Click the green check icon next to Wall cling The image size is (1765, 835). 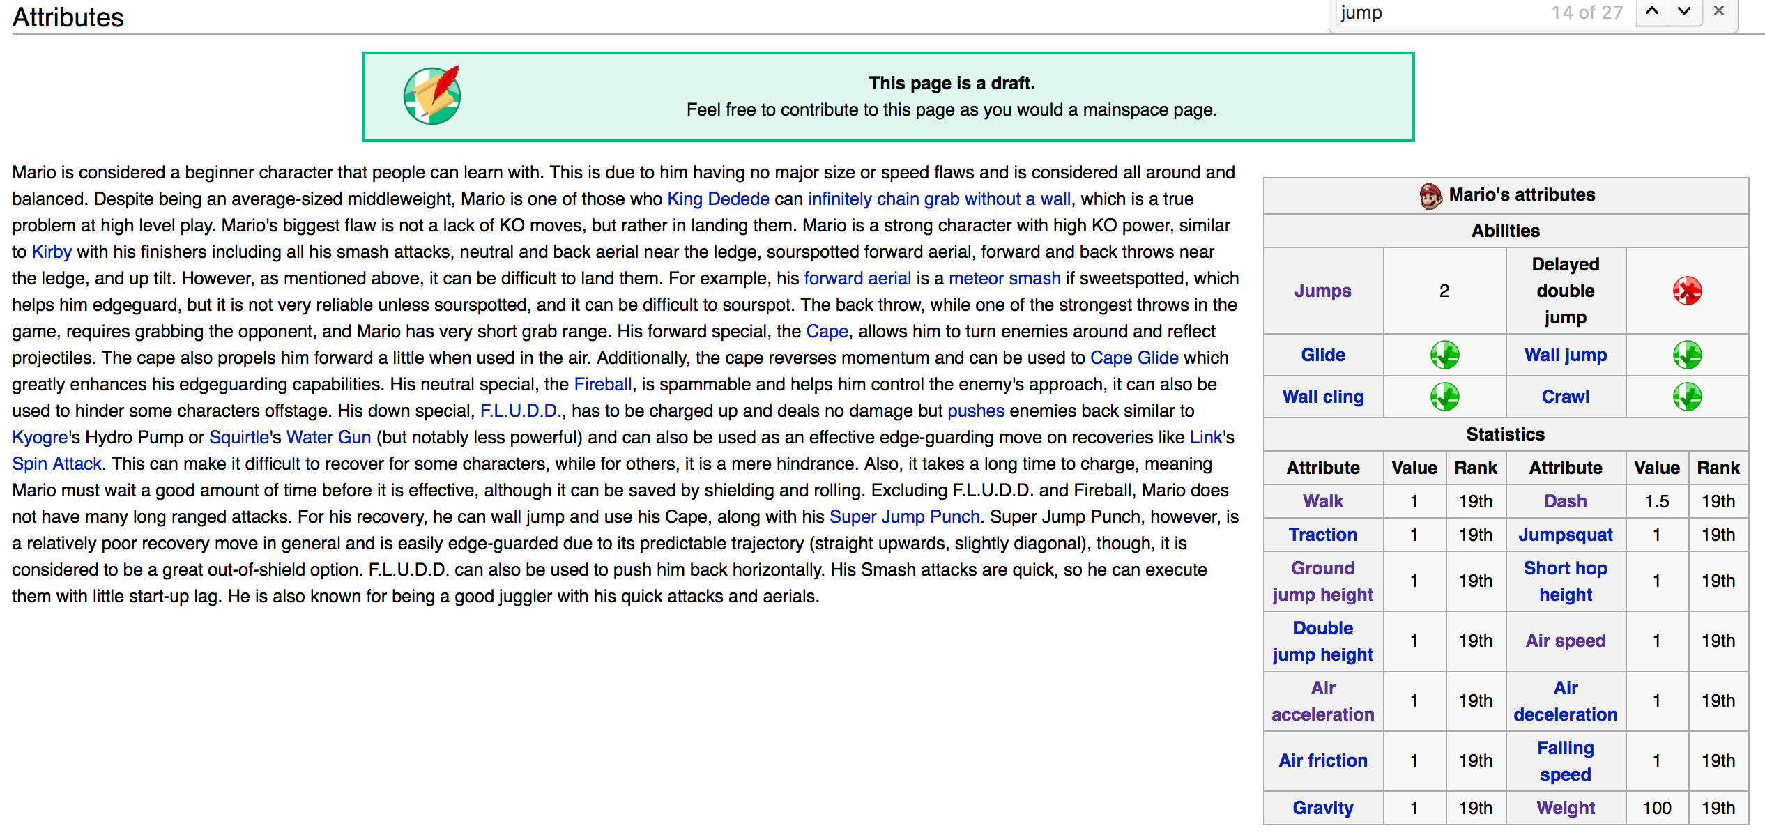point(1444,397)
